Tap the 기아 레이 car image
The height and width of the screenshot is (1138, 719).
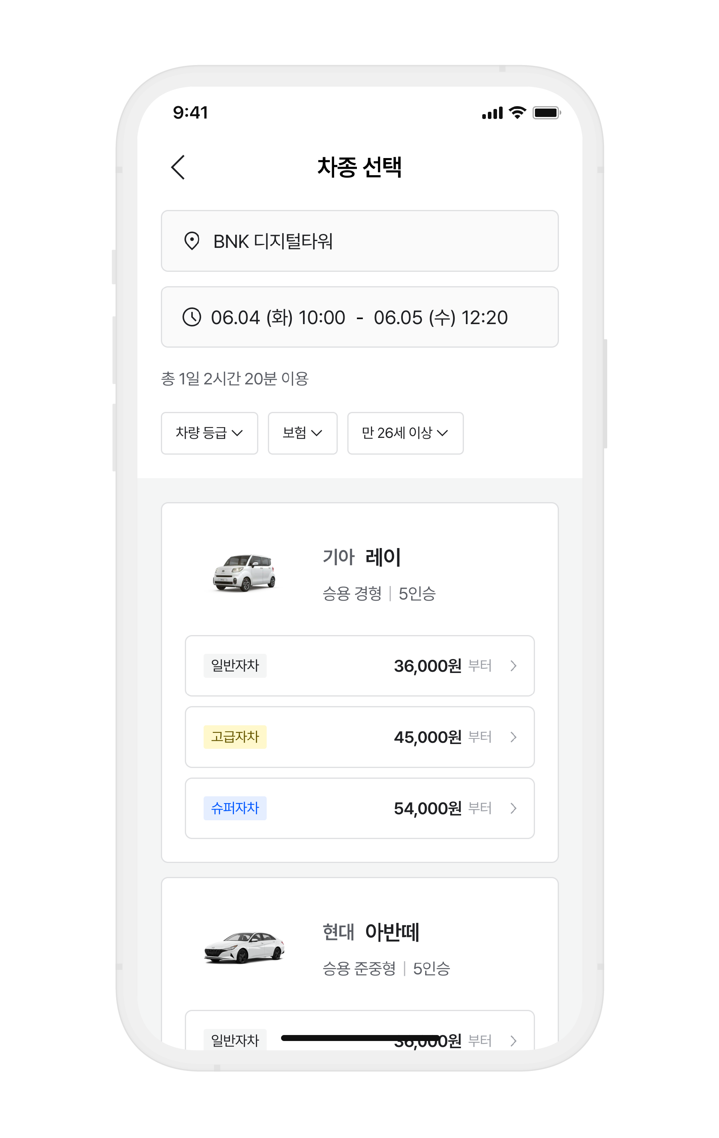pos(244,573)
